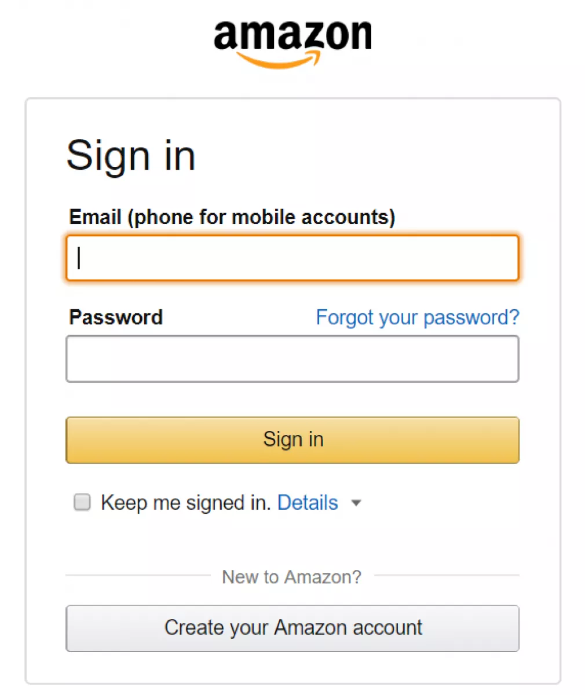
Task: Open the Details link
Action: coord(308,503)
